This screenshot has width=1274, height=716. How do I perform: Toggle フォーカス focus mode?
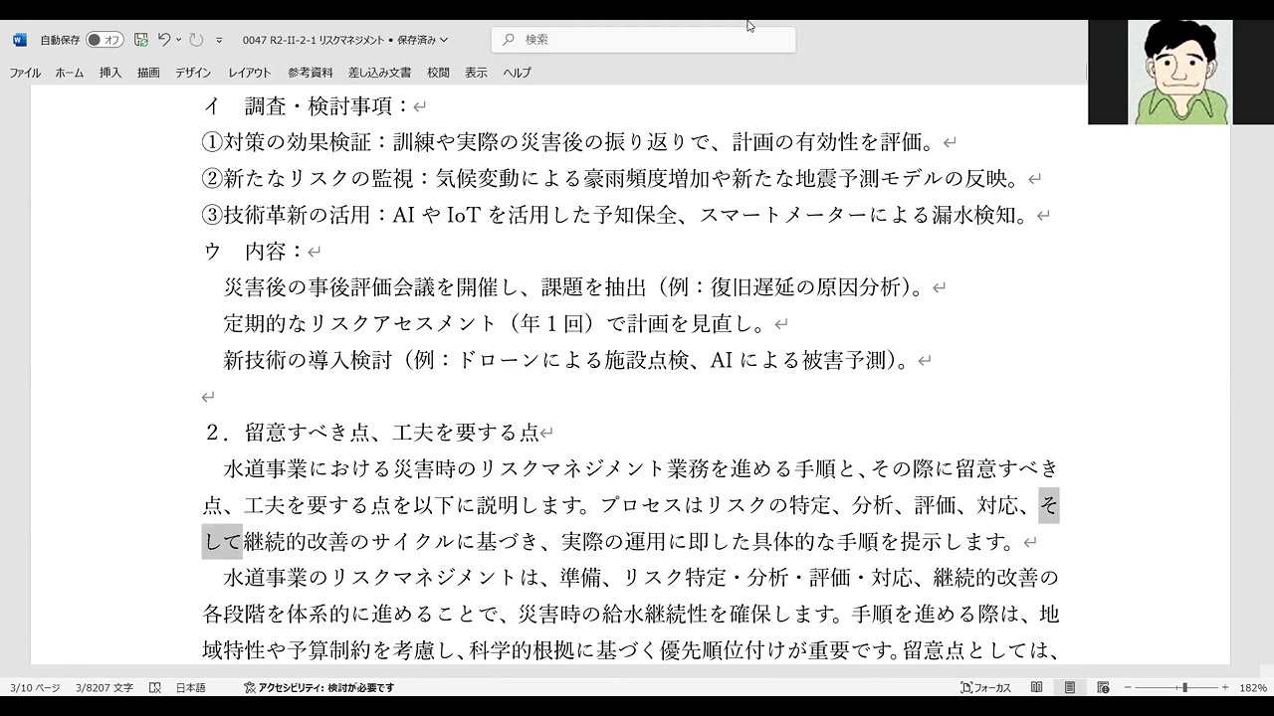pos(985,688)
